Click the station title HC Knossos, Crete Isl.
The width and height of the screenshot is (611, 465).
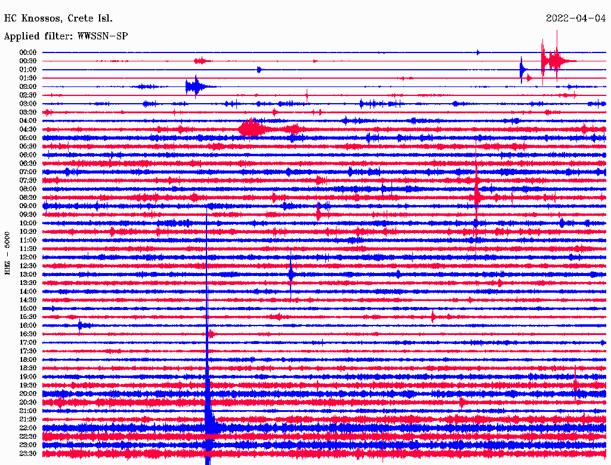coord(58,18)
